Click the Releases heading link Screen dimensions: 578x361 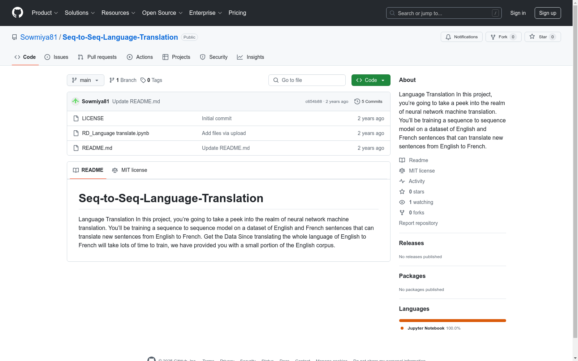tap(411, 243)
